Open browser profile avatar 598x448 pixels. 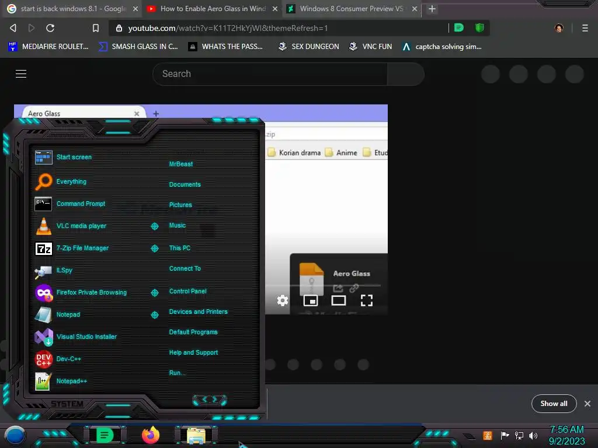tap(559, 28)
